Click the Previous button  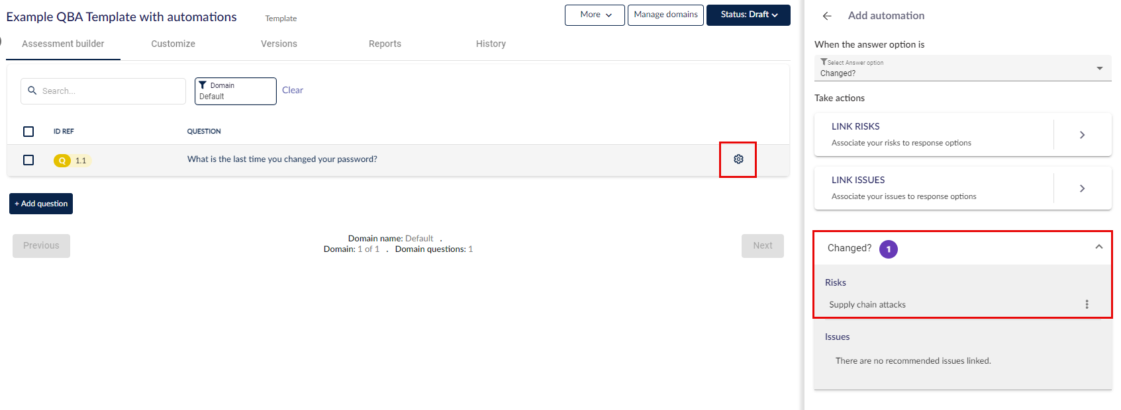(x=41, y=245)
